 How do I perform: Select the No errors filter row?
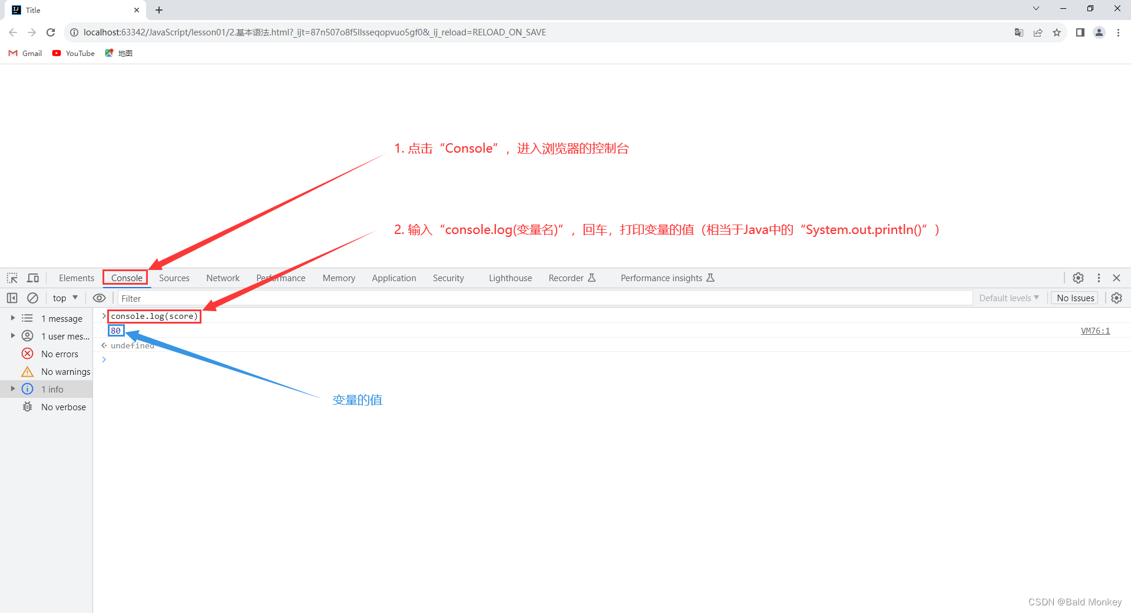[47, 354]
